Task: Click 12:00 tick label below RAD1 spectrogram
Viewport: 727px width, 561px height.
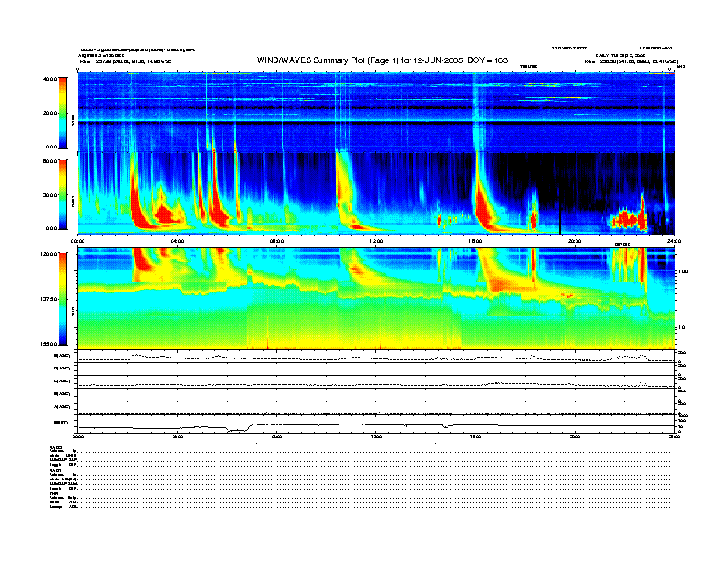Action: pyautogui.click(x=376, y=241)
